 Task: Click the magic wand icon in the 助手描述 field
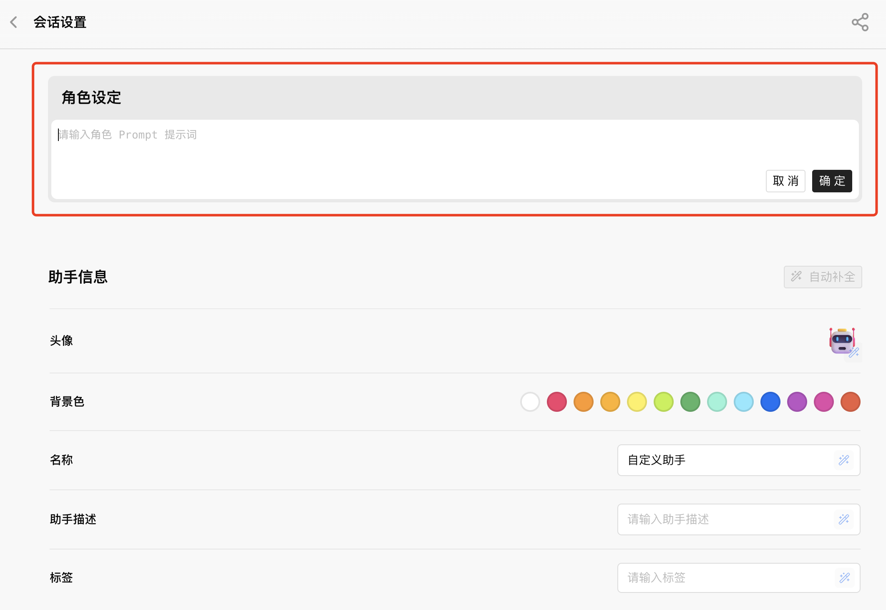844,519
